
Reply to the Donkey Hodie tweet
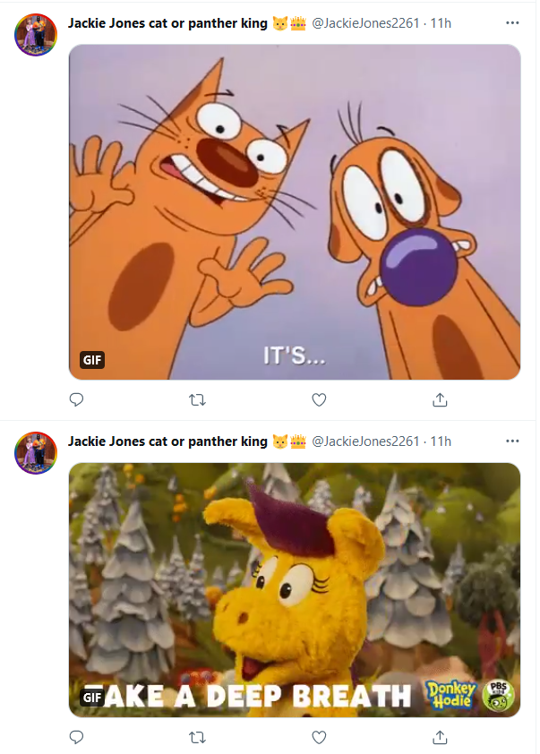77,737
